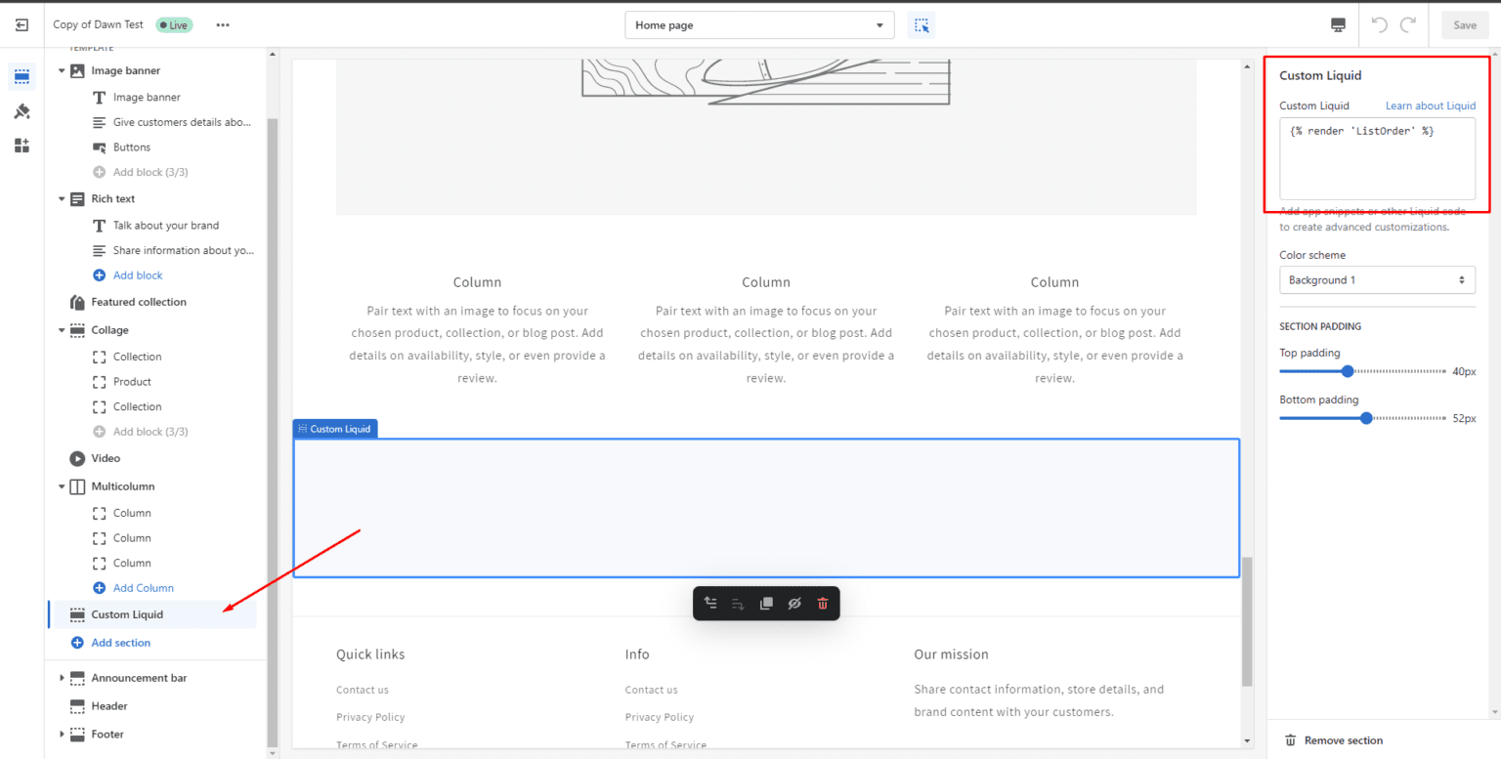
Task: Open the App embeds icon
Action: coord(21,146)
